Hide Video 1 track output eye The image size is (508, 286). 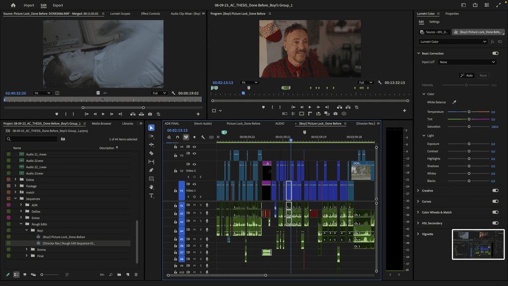click(x=194, y=184)
